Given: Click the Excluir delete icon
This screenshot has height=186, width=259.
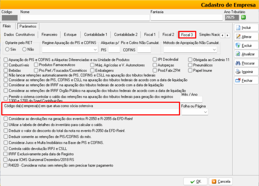Looking at the screenshot, I should (x=238, y=45).
